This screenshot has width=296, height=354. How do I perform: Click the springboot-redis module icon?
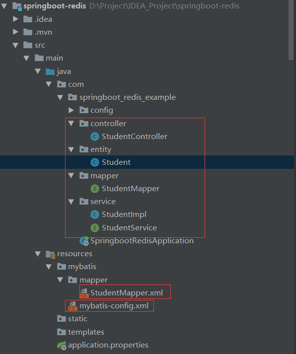click(x=17, y=6)
